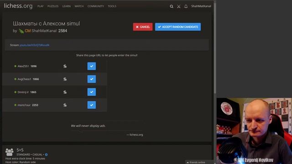This screenshot has width=292, height=164.
Task: Click the variant icon in Dmitrij-V row
Action: [x=65, y=92]
